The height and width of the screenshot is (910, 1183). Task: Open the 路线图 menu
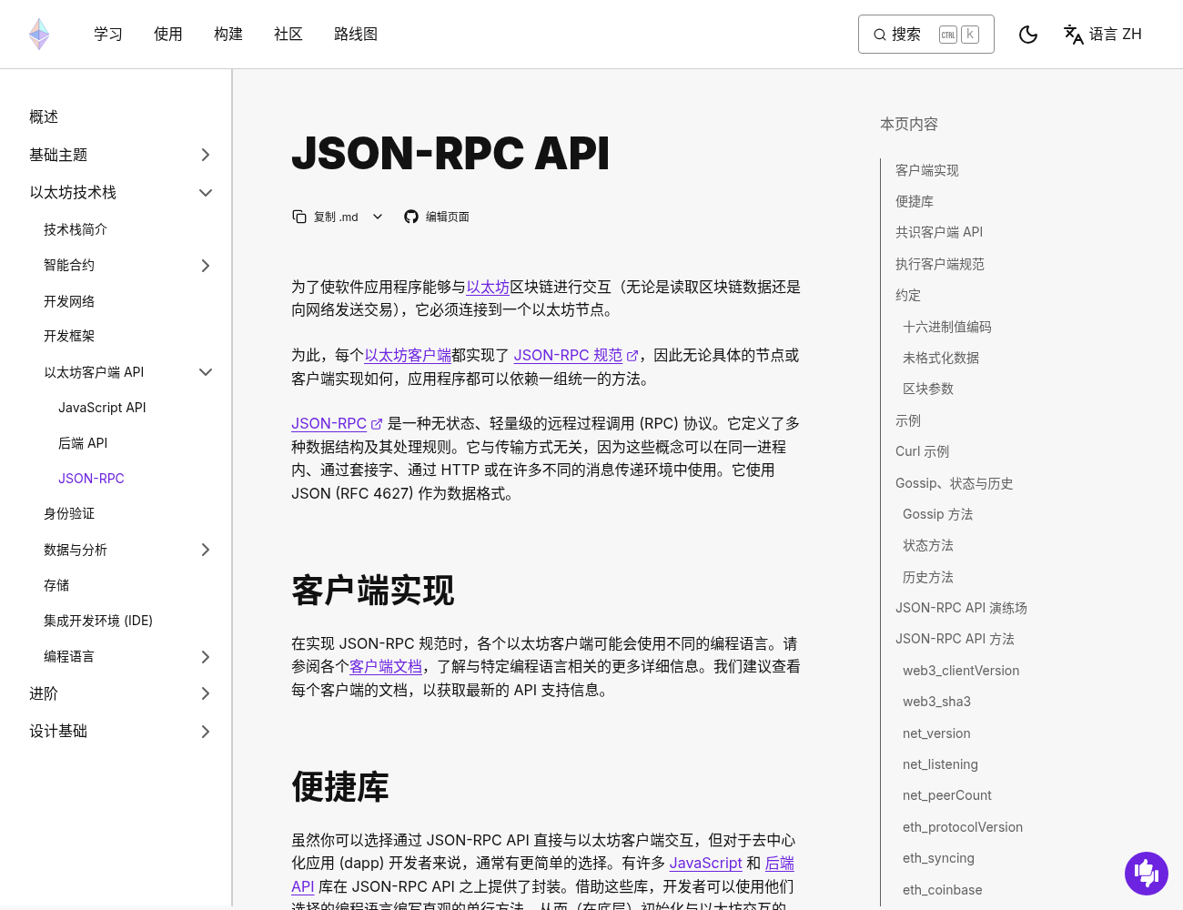[356, 35]
